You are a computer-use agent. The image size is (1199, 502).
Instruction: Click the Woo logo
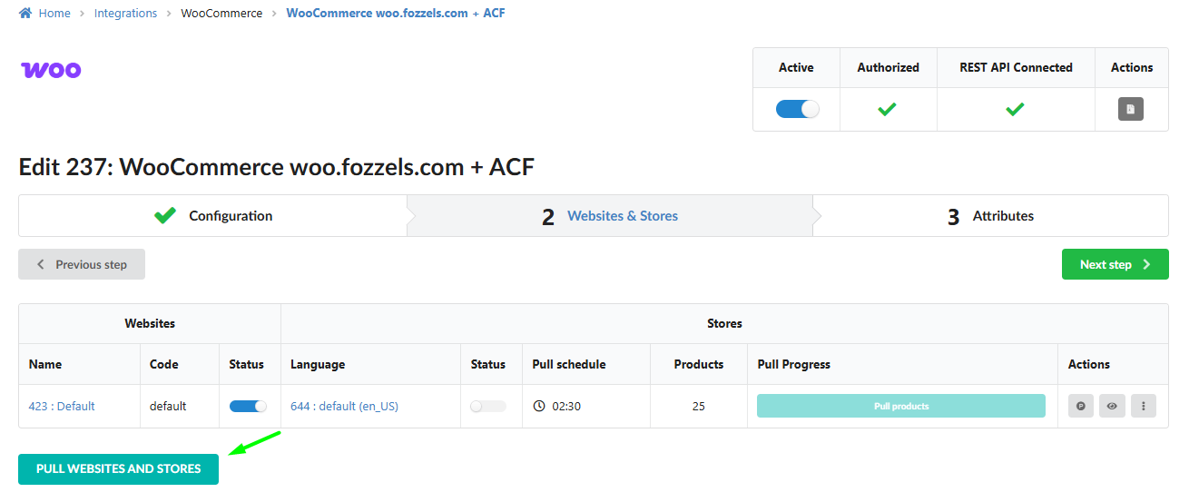tap(52, 70)
